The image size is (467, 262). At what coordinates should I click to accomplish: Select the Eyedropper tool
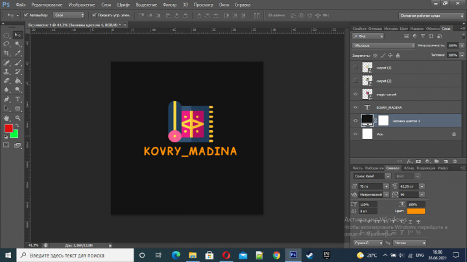pos(18,53)
